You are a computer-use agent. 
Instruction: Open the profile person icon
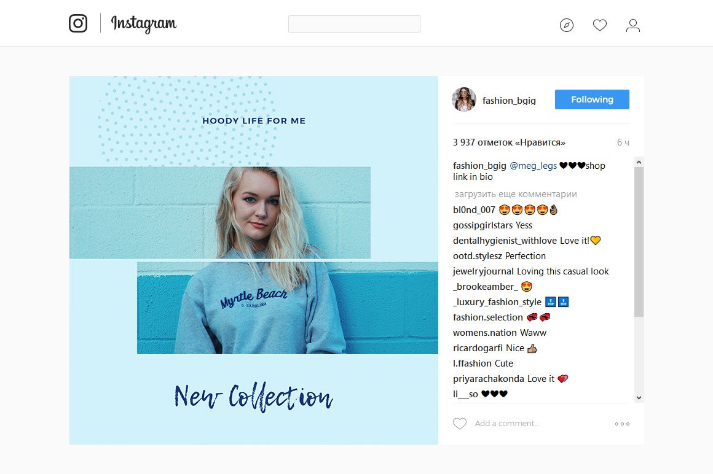tap(633, 25)
